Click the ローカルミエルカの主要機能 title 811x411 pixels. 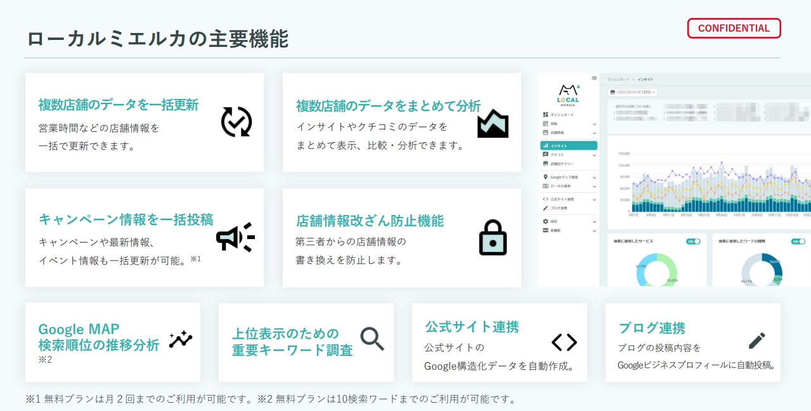click(158, 39)
